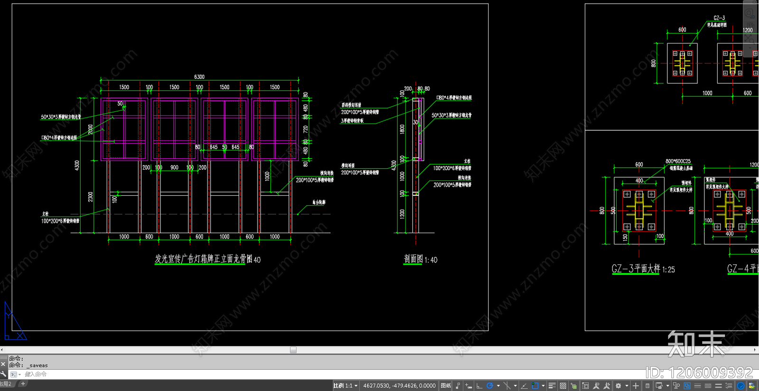Expand the polar tracking angle dropdown arrow
This screenshot has width=759, height=391.
coord(498,386)
